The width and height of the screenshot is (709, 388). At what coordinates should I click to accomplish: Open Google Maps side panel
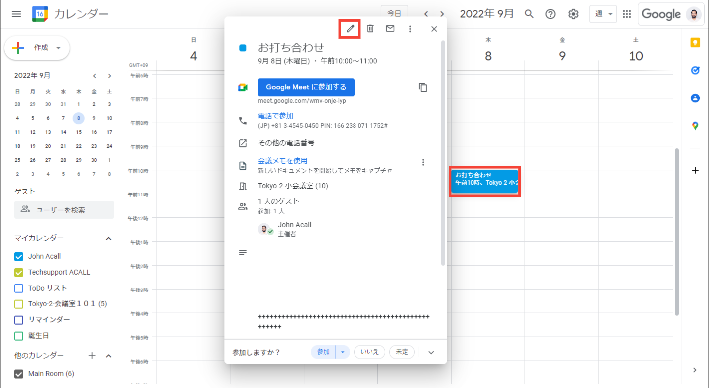tap(695, 126)
